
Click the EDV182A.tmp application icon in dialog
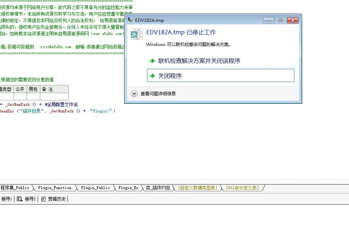(x=136, y=34)
